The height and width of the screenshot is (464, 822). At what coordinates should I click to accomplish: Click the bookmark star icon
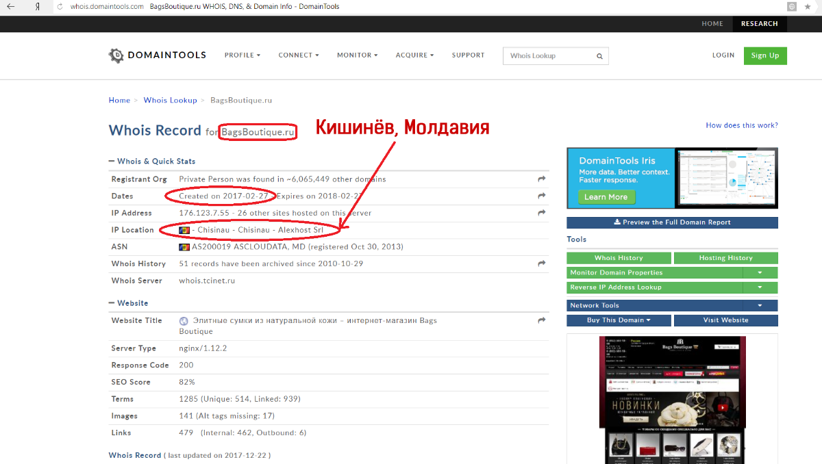pyautogui.click(x=808, y=6)
